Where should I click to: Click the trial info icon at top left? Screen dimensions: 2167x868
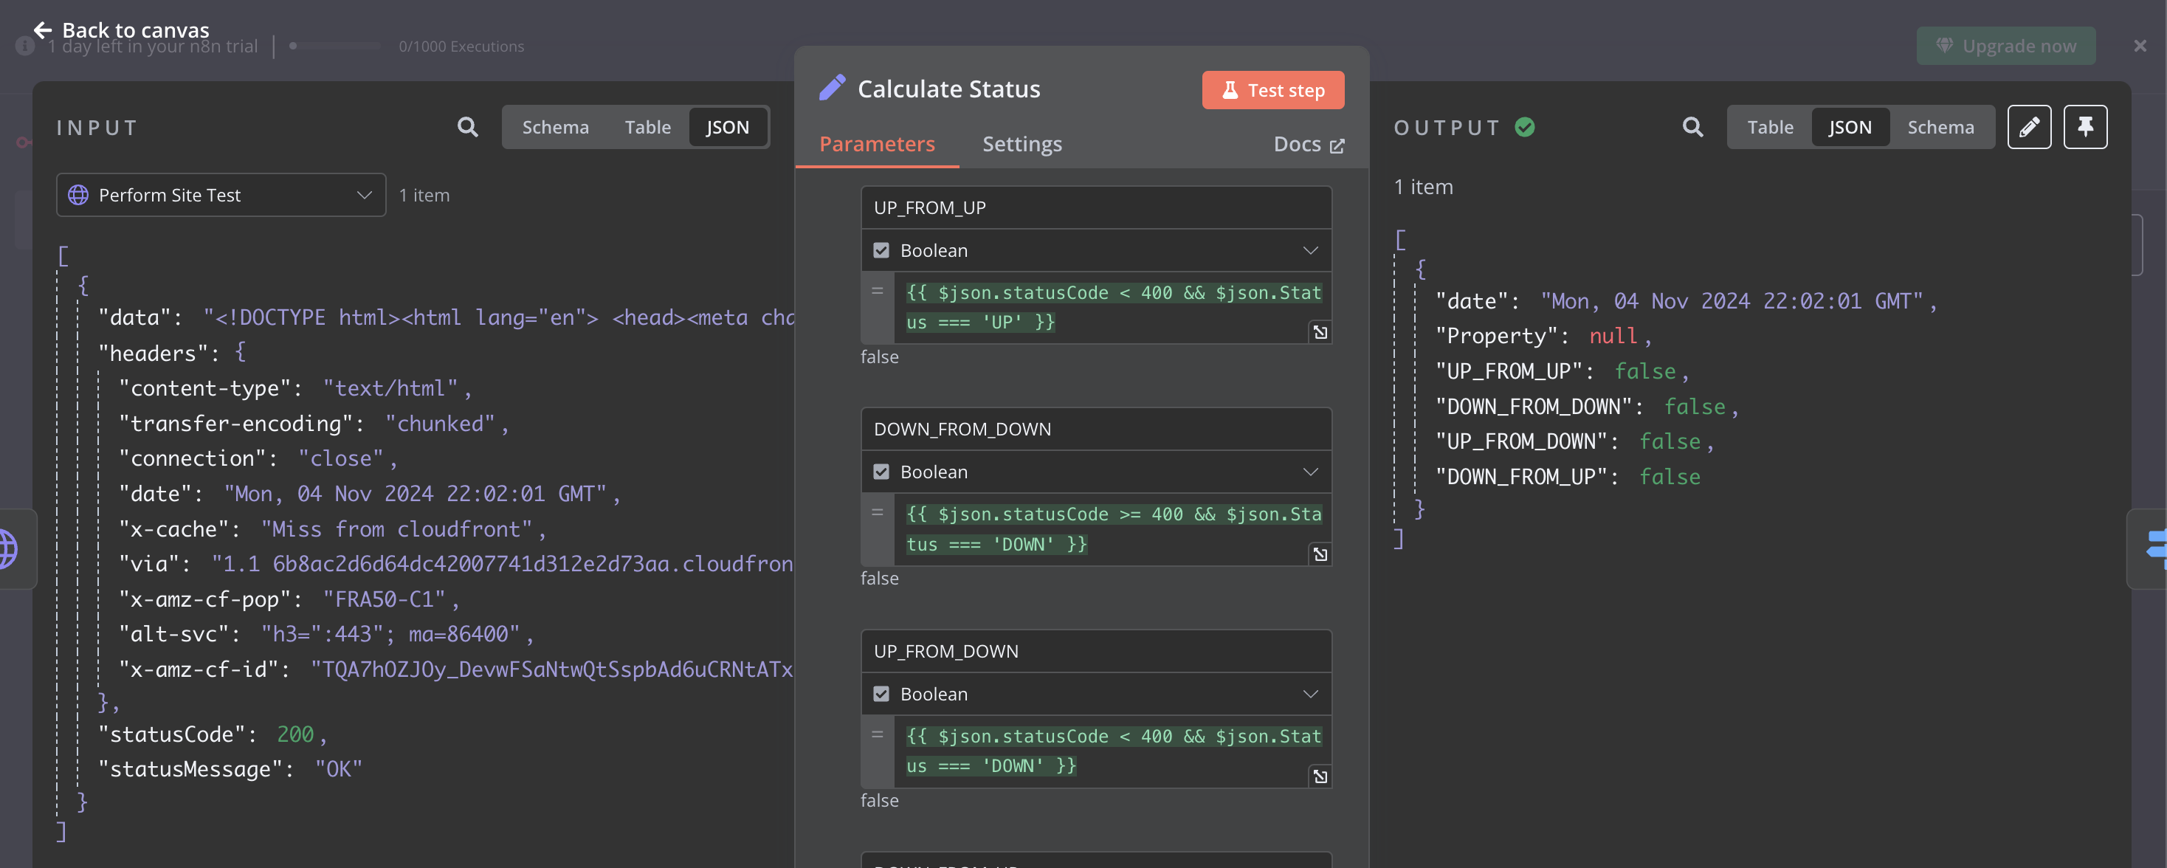[25, 46]
